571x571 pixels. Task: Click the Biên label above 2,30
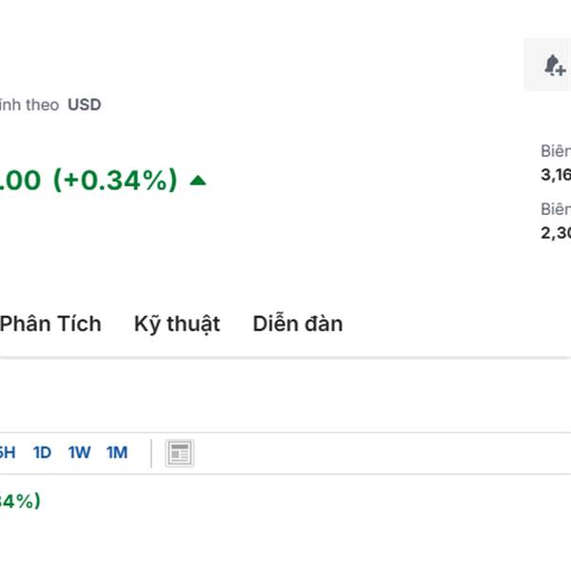tap(556, 209)
